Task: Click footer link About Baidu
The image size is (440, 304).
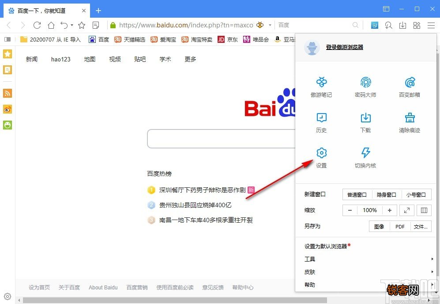Action: 103,287
